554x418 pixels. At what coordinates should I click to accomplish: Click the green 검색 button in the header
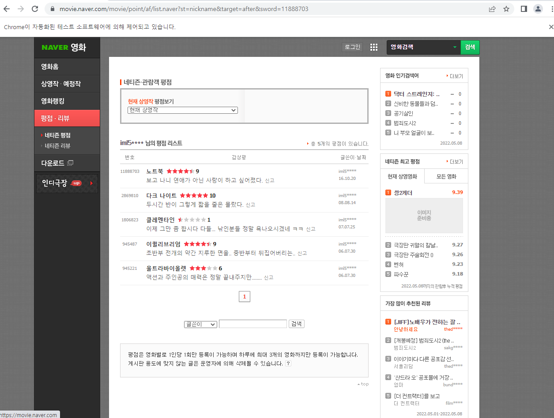tap(470, 47)
